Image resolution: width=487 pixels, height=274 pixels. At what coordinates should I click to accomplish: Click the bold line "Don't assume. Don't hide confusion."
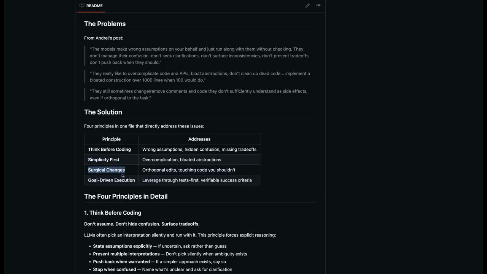pyautogui.click(x=142, y=224)
